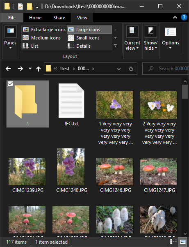The height and width of the screenshot is (247, 189).
Task: Select CIMG1239.JPG thumbnail
Action: tap(27, 171)
